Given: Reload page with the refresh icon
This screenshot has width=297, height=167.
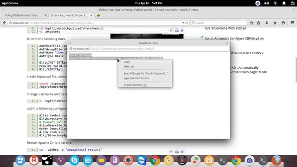Looking at the screenshot, I should tap(187, 23).
